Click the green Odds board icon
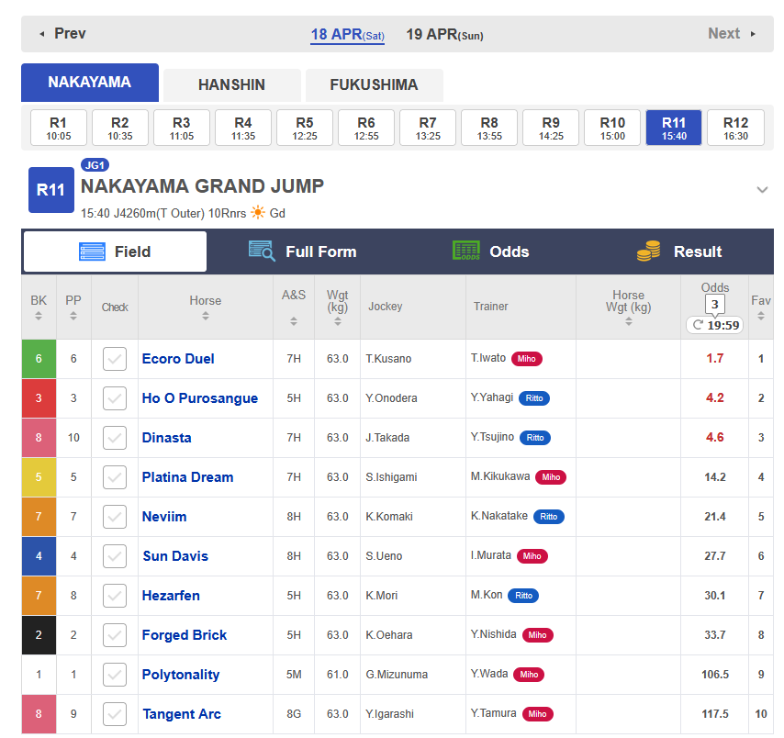Screen dimensions: 784x738 click(466, 252)
